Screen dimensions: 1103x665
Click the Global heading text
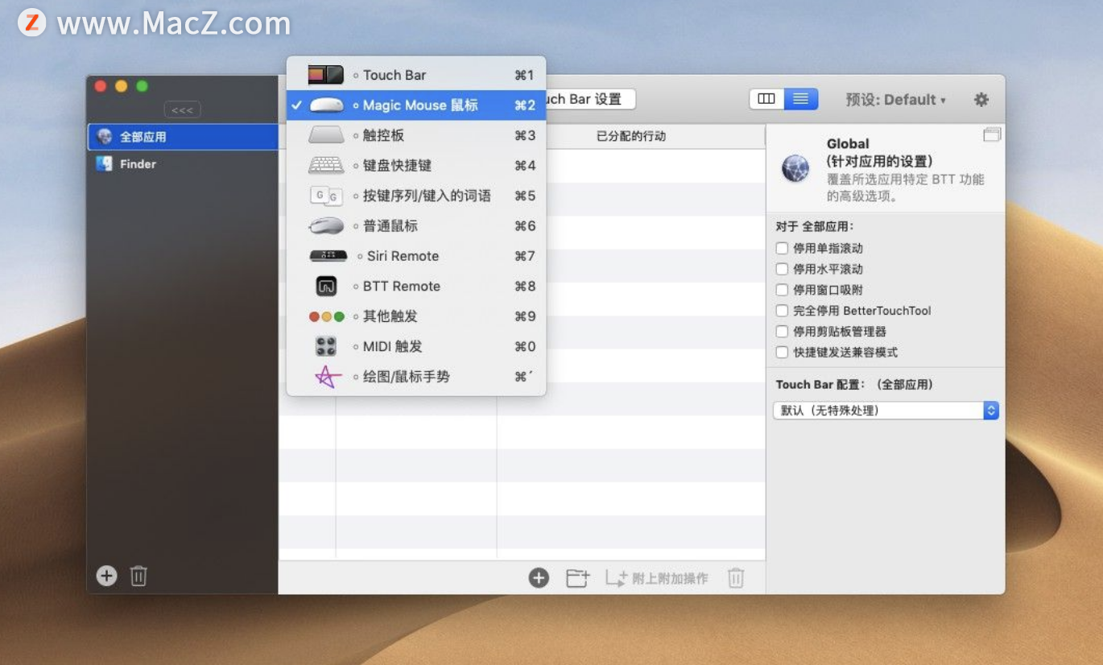848,144
